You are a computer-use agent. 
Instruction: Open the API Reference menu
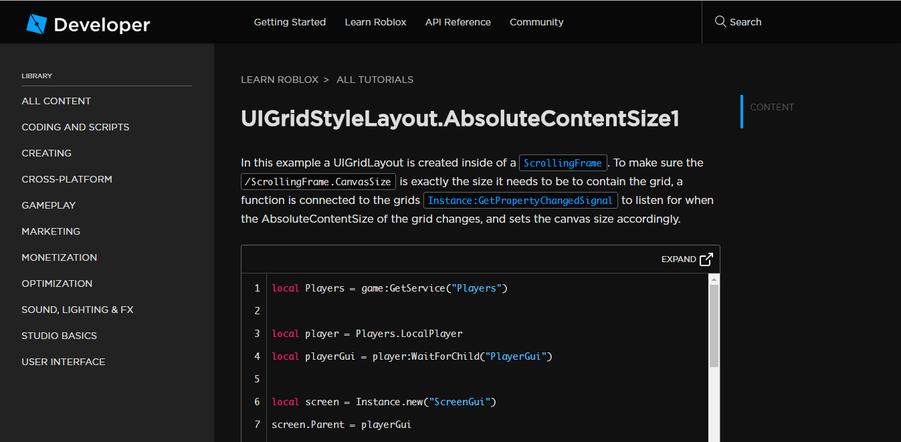point(458,22)
